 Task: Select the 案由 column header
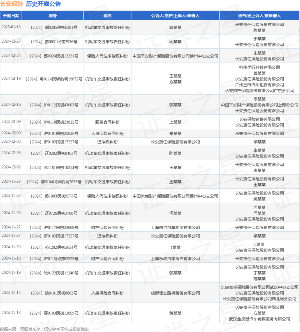107,16
